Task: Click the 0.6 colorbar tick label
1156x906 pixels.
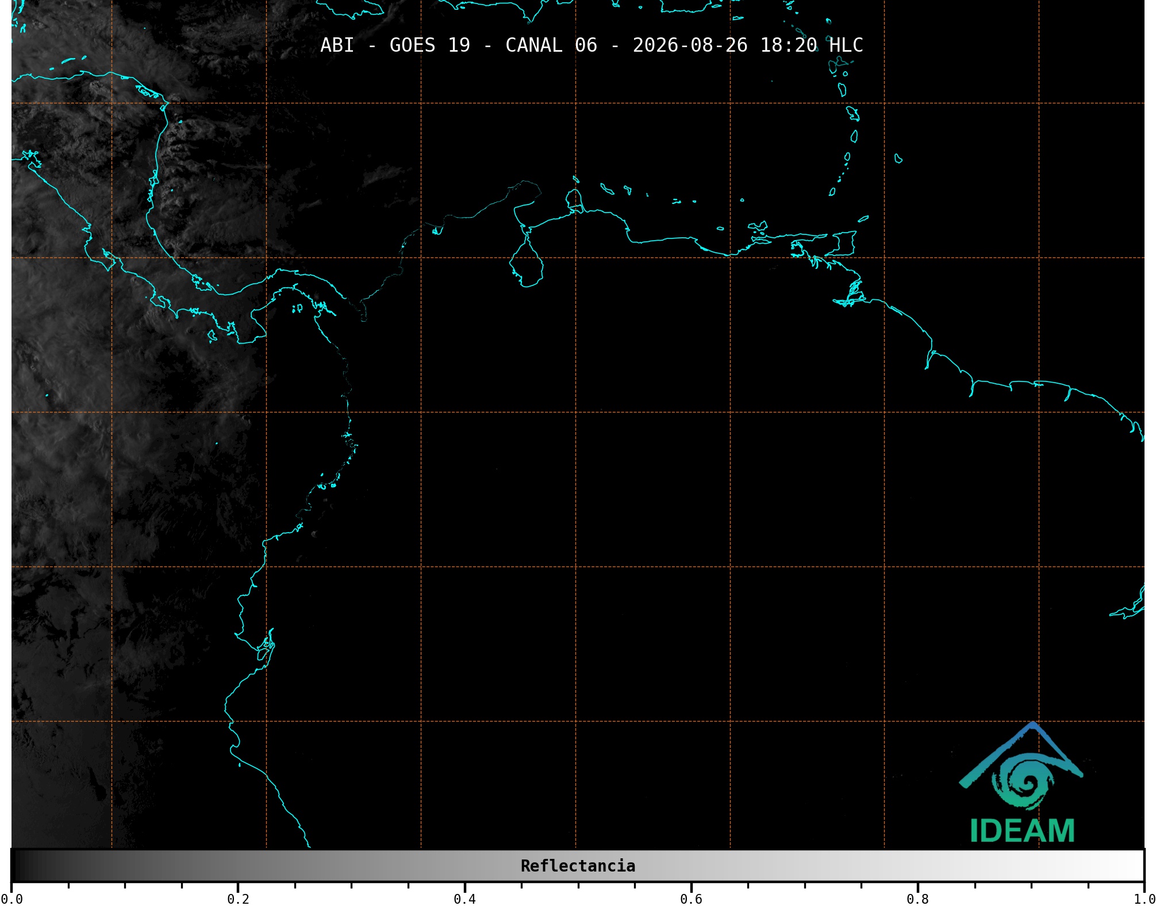Action: (691, 899)
